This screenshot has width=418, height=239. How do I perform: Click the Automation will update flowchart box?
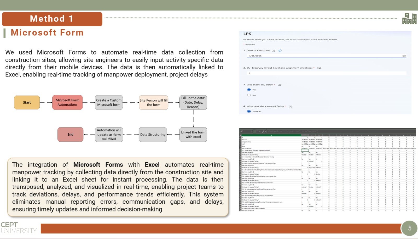109,135
